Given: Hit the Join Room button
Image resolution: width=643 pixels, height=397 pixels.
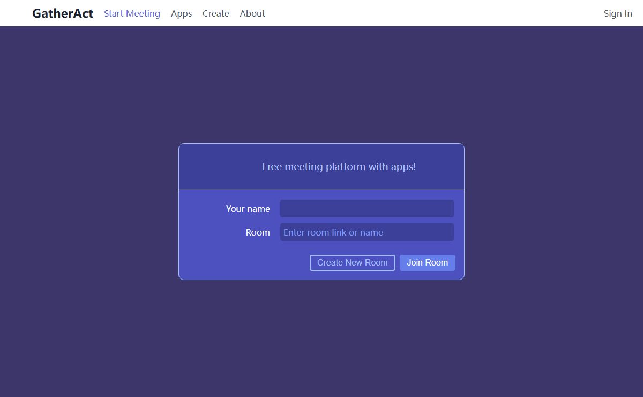Looking at the screenshot, I should pos(427,263).
